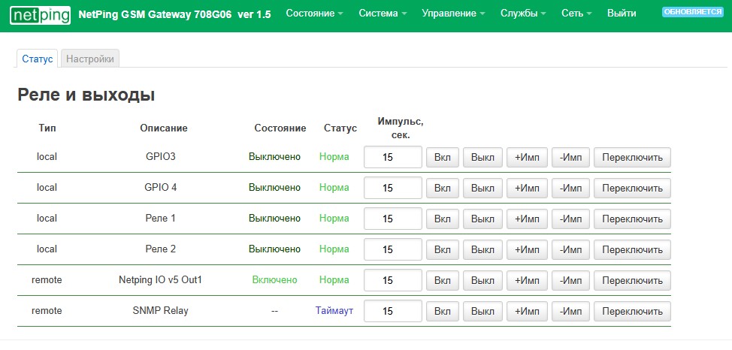This screenshot has width=732, height=350.
Task: Switch to the Настройки tab
Action: point(90,59)
